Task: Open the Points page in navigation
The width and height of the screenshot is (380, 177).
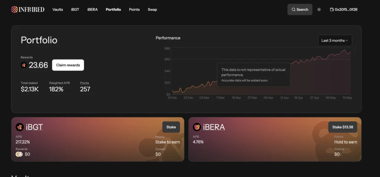Action: [x=134, y=9]
